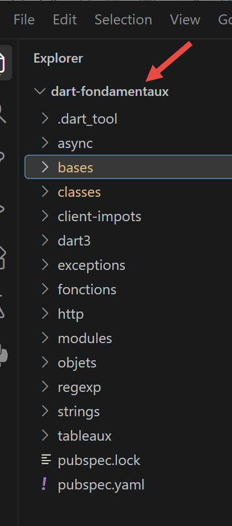Expand the async folder chevron
The image size is (232, 526).
[45, 143]
